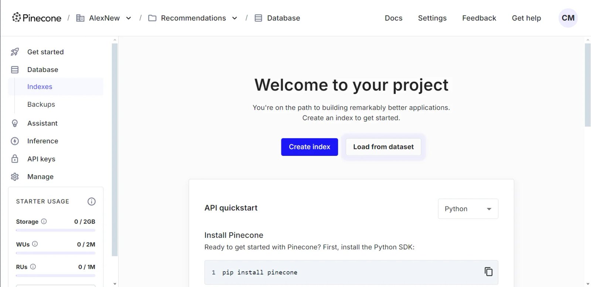The height and width of the screenshot is (287, 591).
Task: Click the API keys lock icon
Action: coord(15,159)
